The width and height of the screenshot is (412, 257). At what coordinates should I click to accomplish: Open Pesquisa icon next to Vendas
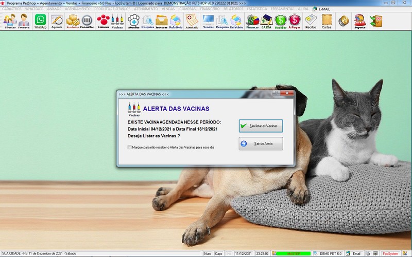pyautogui.click(x=222, y=21)
